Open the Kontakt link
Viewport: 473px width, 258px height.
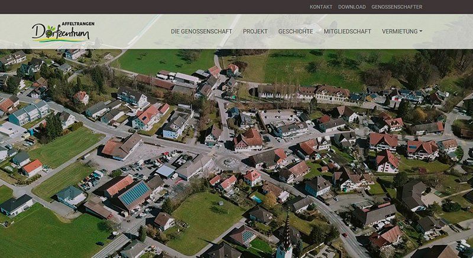(321, 7)
